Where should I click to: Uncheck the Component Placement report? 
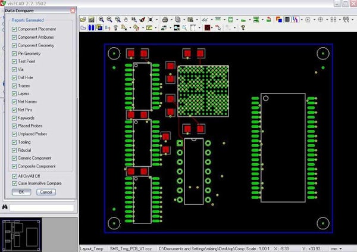coord(15,29)
